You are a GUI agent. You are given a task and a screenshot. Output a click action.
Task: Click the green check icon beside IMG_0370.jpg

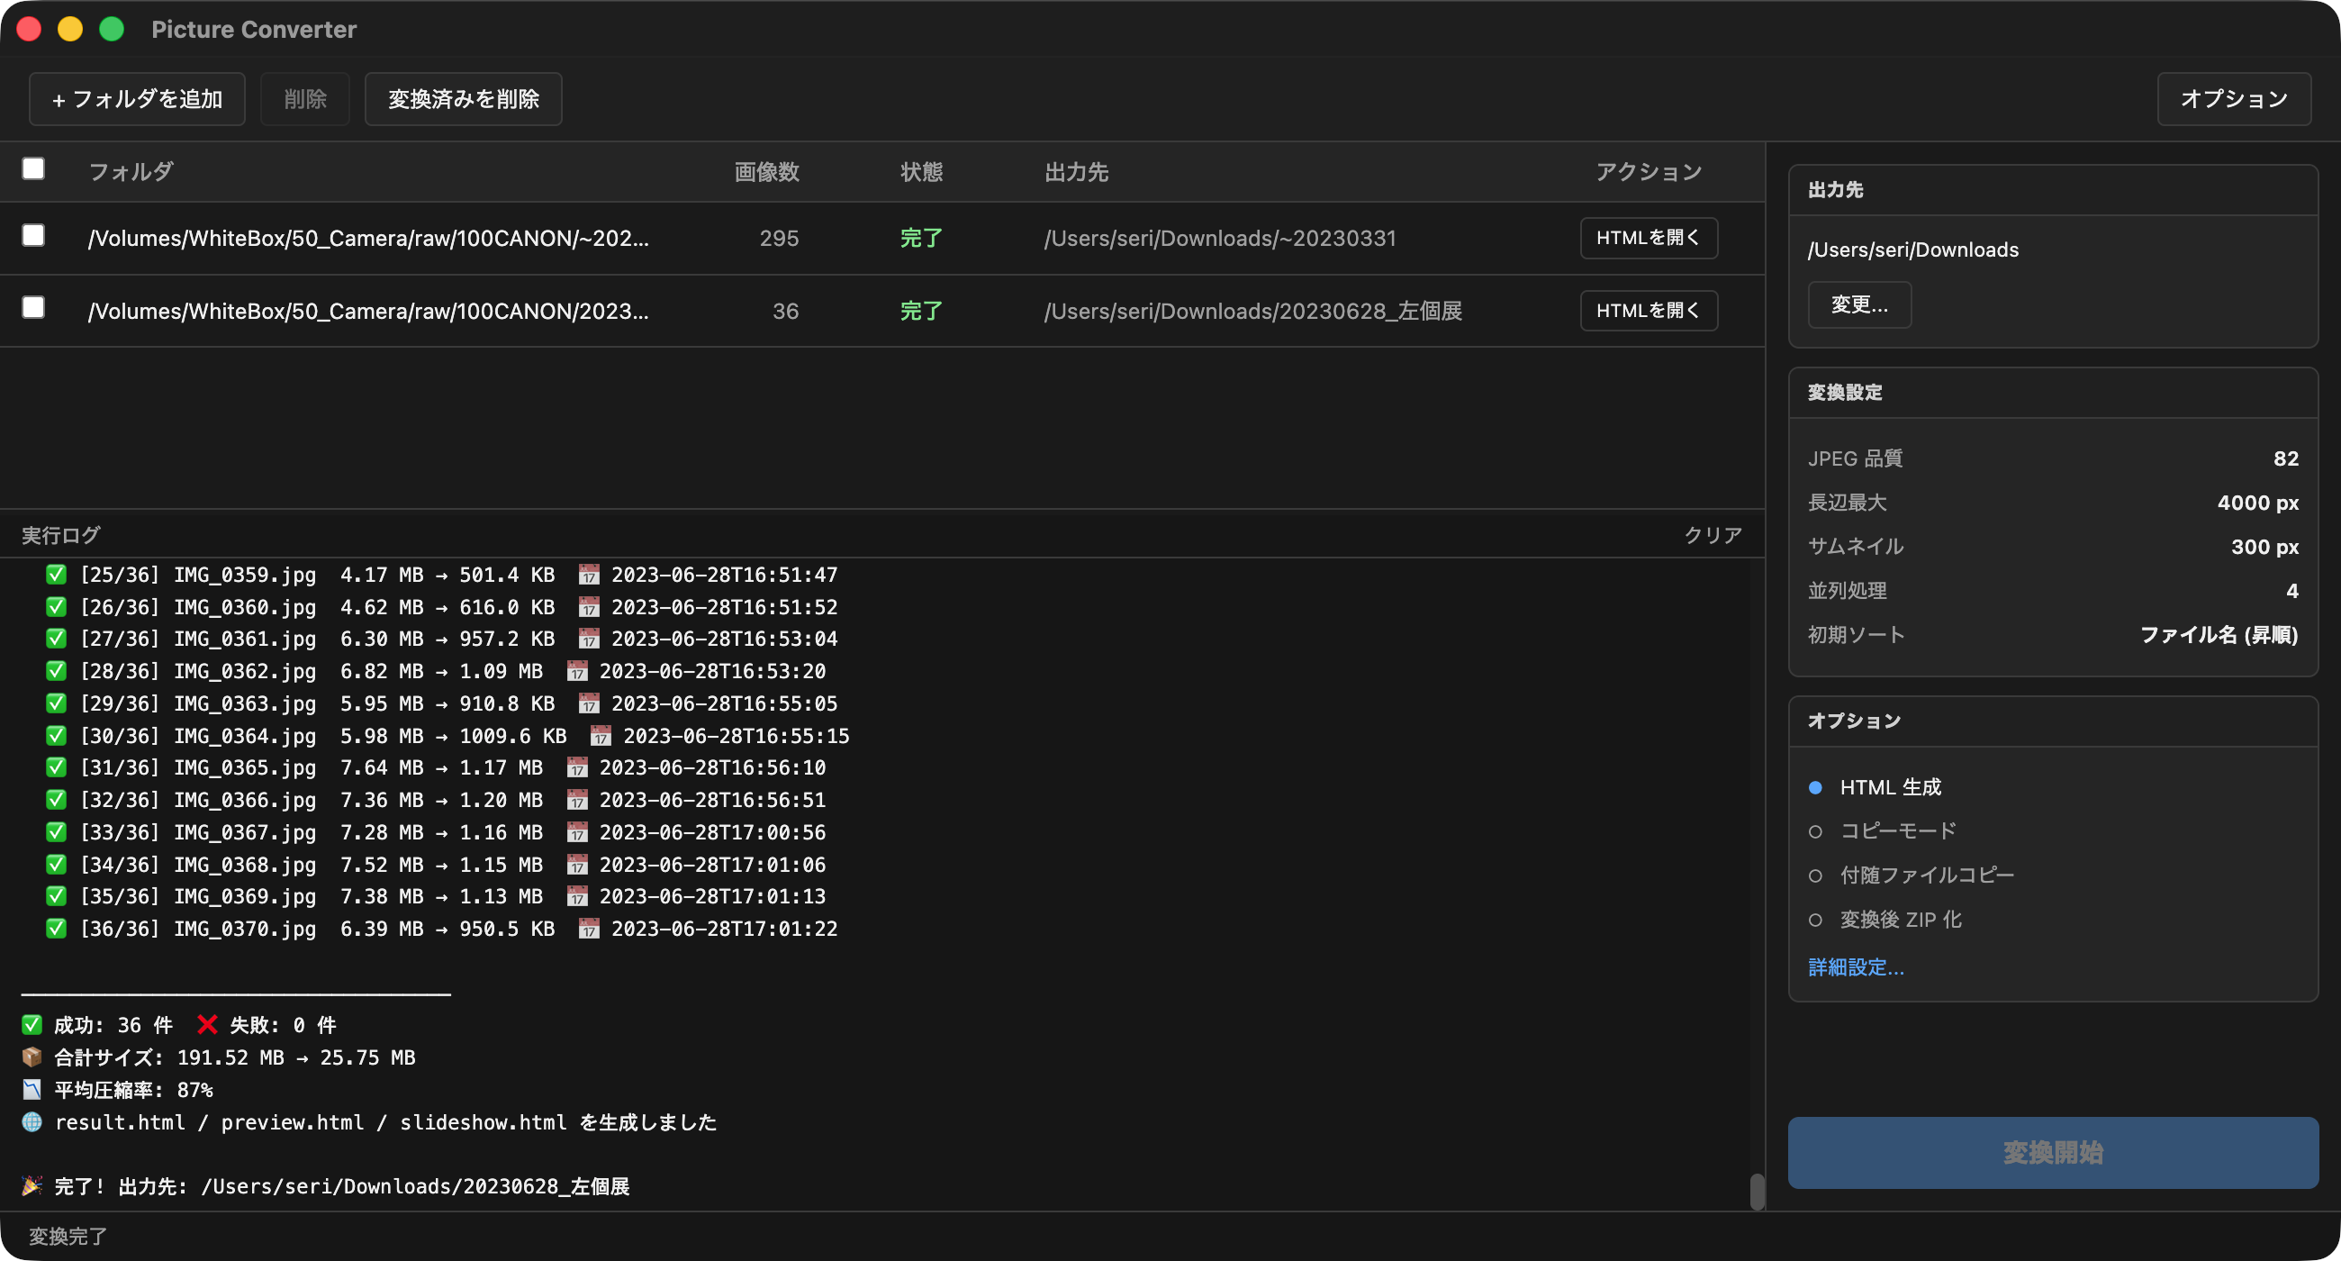tap(56, 929)
